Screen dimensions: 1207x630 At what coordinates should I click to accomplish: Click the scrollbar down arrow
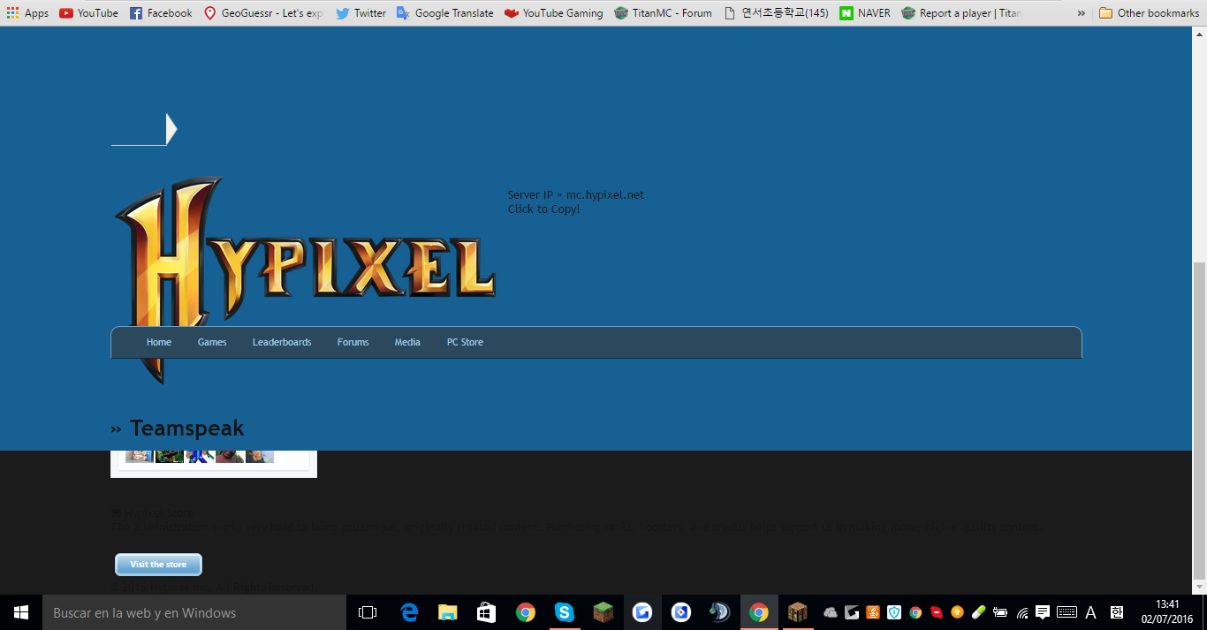[x=1199, y=587]
